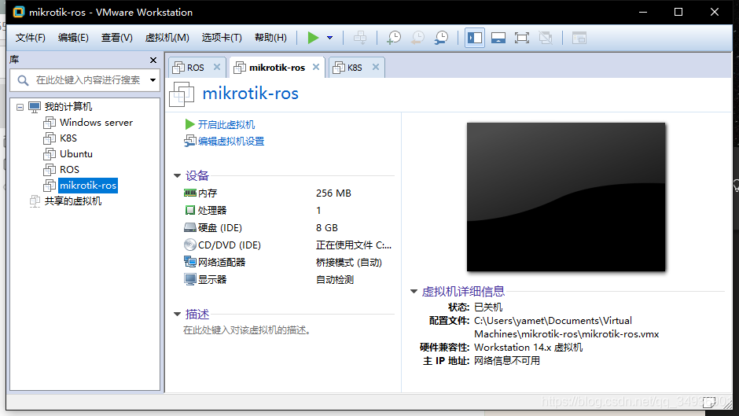Close the 库 library panel
Image resolution: width=739 pixels, height=416 pixels.
(x=153, y=60)
